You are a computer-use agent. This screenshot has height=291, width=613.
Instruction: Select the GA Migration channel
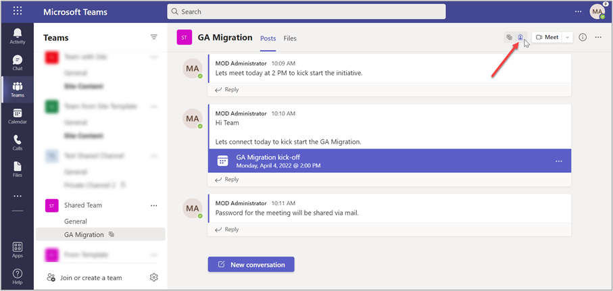84,234
